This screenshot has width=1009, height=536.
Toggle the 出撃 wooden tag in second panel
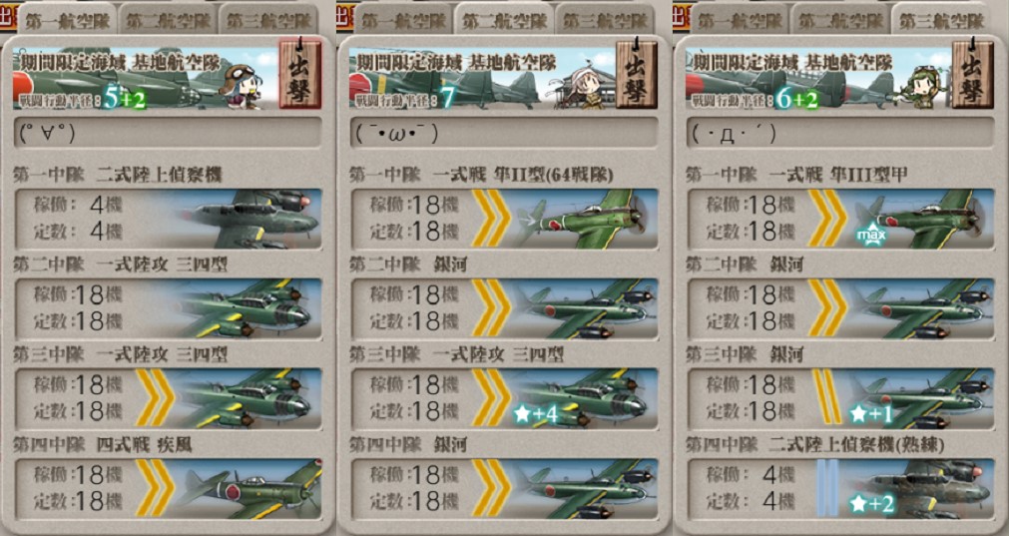pyautogui.click(x=637, y=73)
